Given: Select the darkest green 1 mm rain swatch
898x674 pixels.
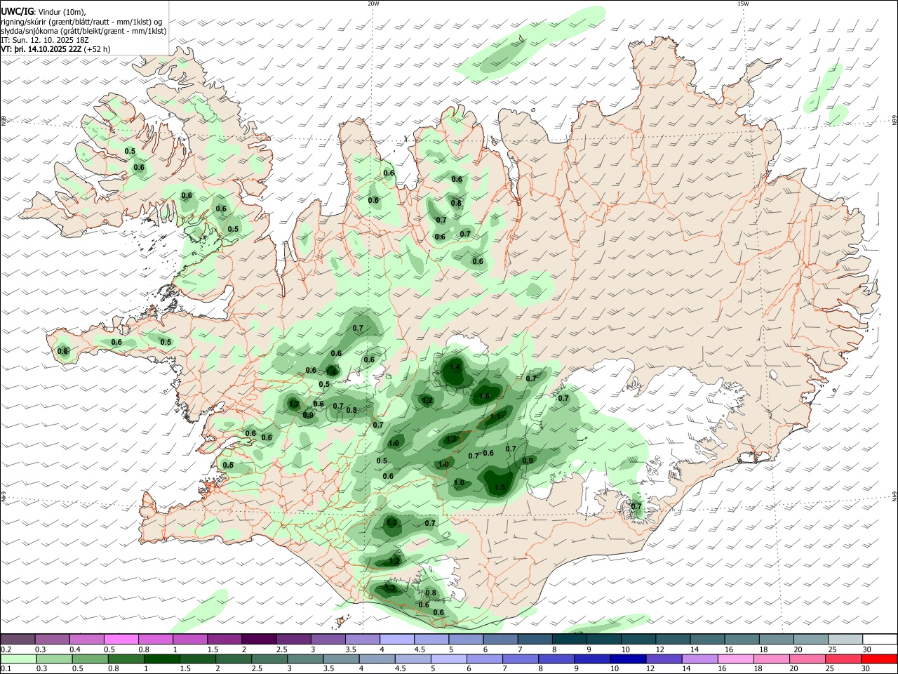Looking at the screenshot, I should [x=162, y=659].
